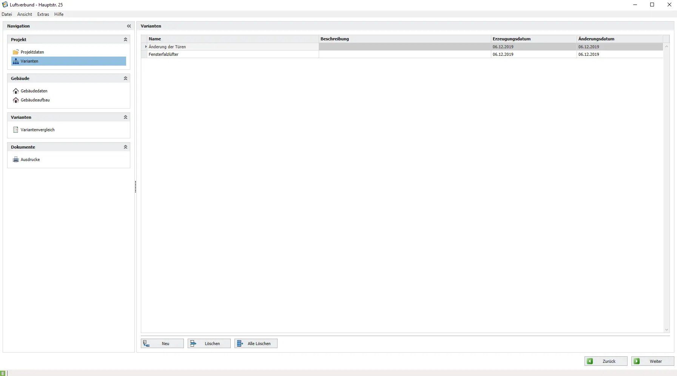
Task: Click the Ausdrucke printer icon
Action: tap(15, 160)
